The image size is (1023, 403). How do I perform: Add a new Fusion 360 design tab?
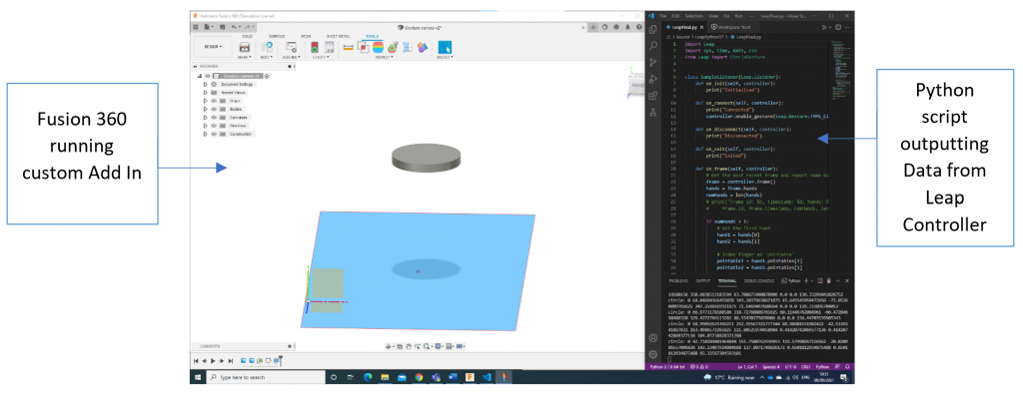point(593,27)
